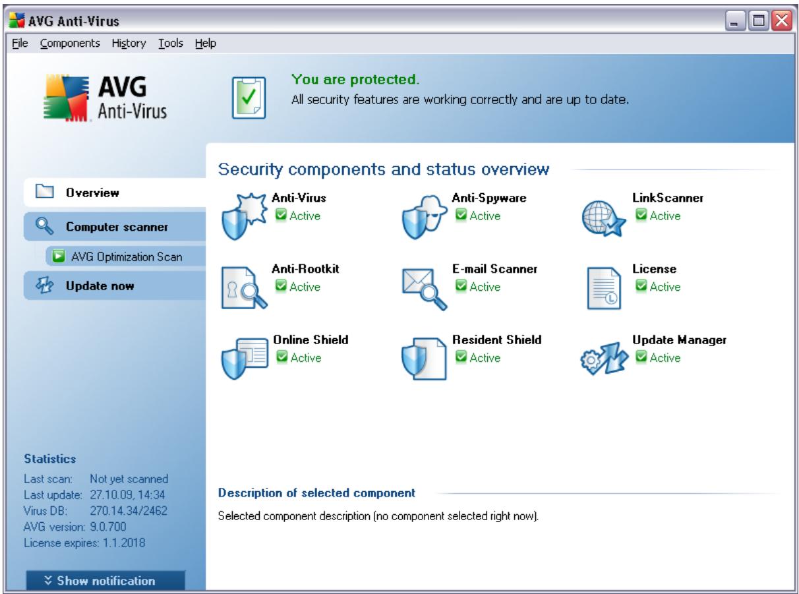Click the 'All security features are working' message
Image resolution: width=799 pixels, height=594 pixels.
pos(460,101)
